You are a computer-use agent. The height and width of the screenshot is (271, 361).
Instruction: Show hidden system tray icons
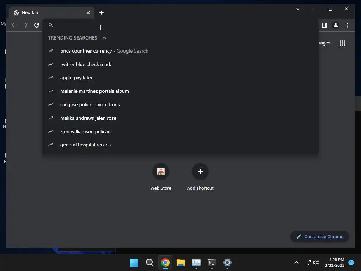[296, 263]
